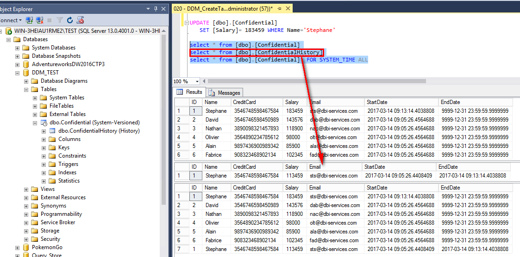Expand the System Tables folder
Screen dimensions: 520x257
35,98
